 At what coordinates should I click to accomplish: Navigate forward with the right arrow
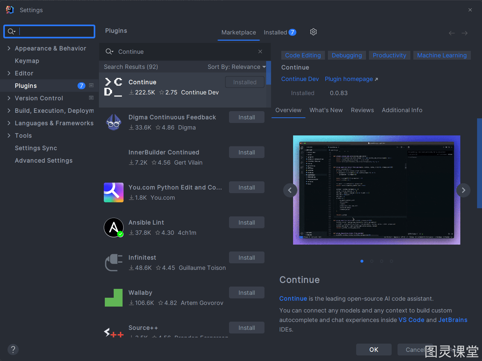465,33
